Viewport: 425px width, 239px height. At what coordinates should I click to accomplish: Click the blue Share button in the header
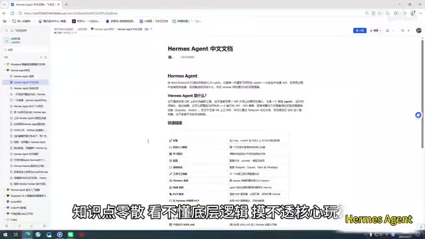pyautogui.click(x=360, y=31)
